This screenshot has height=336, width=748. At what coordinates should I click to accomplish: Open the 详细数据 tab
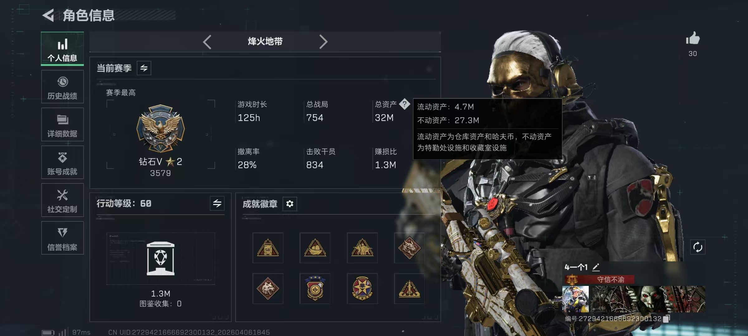(62, 124)
